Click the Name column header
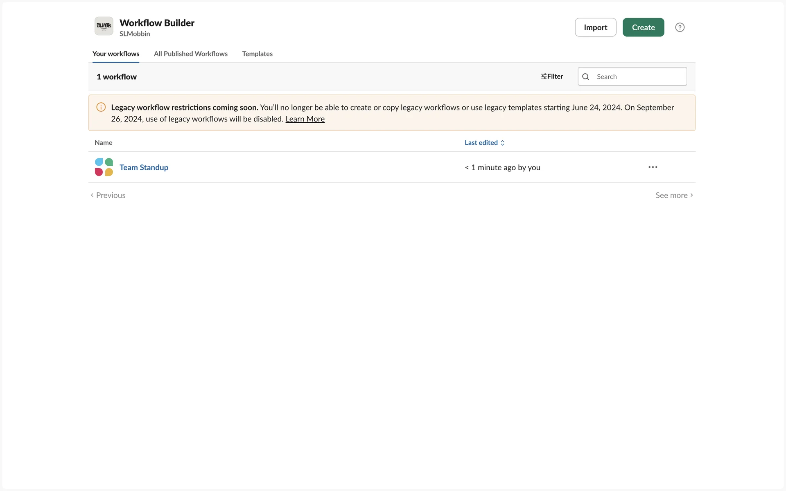 (x=103, y=142)
